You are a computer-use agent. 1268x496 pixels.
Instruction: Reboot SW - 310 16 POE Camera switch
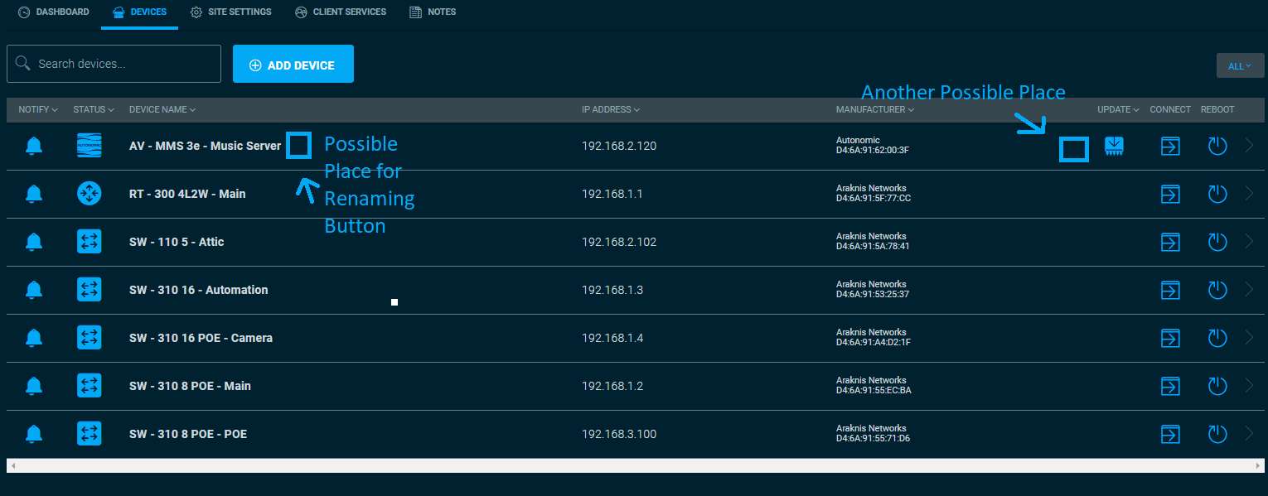pos(1217,339)
